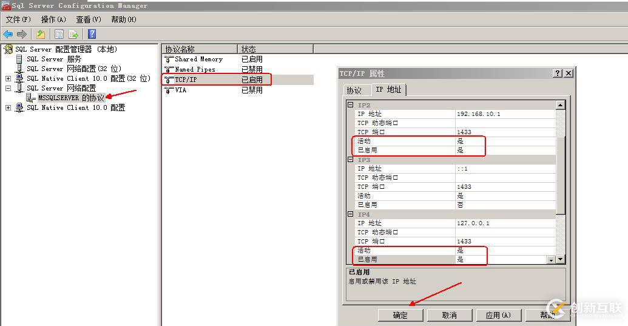This screenshot has height=326, width=628.
Task: Select SQL Server 网络配置(32 位) tree item
Action: [73, 69]
